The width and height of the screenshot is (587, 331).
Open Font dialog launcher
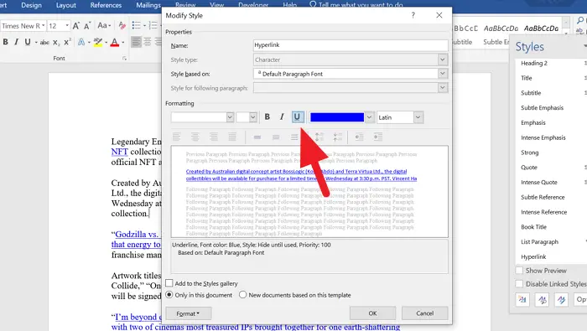(x=124, y=59)
